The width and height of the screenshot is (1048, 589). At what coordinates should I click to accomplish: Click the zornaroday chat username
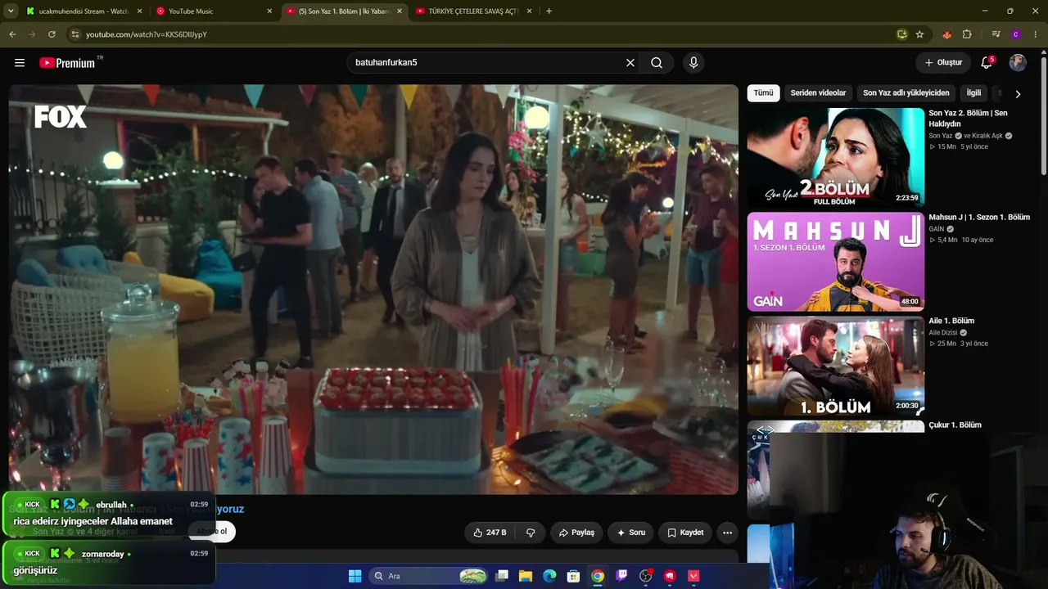click(103, 554)
